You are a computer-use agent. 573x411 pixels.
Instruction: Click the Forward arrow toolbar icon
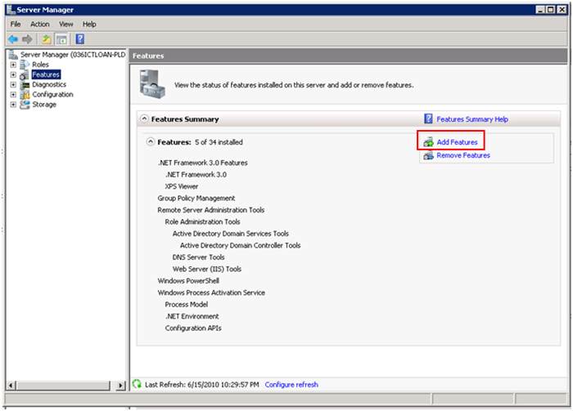tap(27, 39)
